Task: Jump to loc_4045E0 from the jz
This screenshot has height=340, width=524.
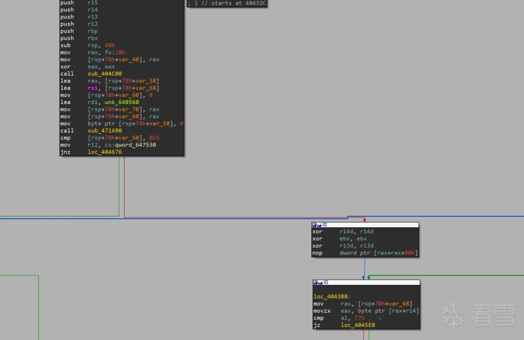Action: [x=358, y=325]
